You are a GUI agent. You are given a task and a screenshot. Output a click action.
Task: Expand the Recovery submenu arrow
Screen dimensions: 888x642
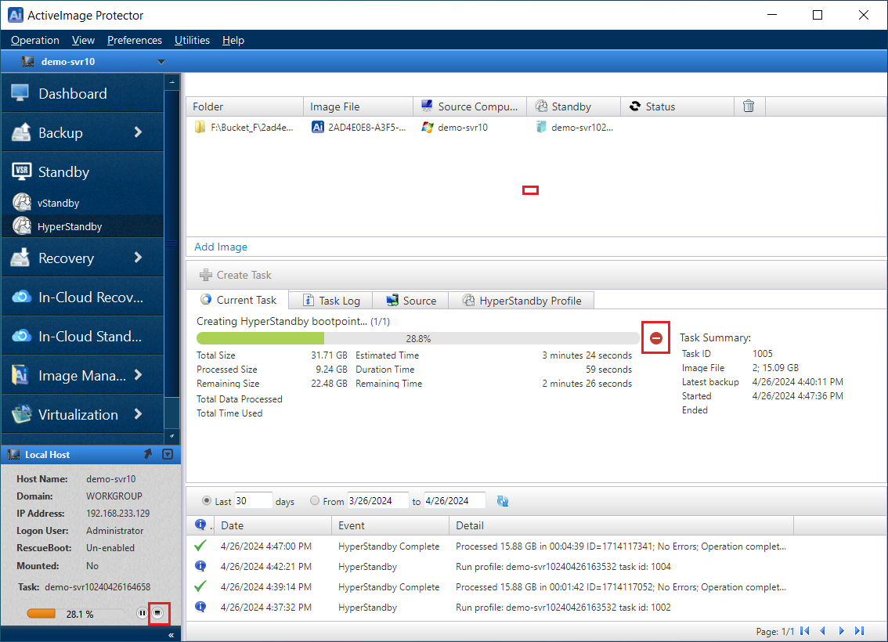point(138,258)
